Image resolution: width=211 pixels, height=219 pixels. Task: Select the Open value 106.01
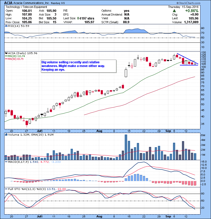[27, 11]
